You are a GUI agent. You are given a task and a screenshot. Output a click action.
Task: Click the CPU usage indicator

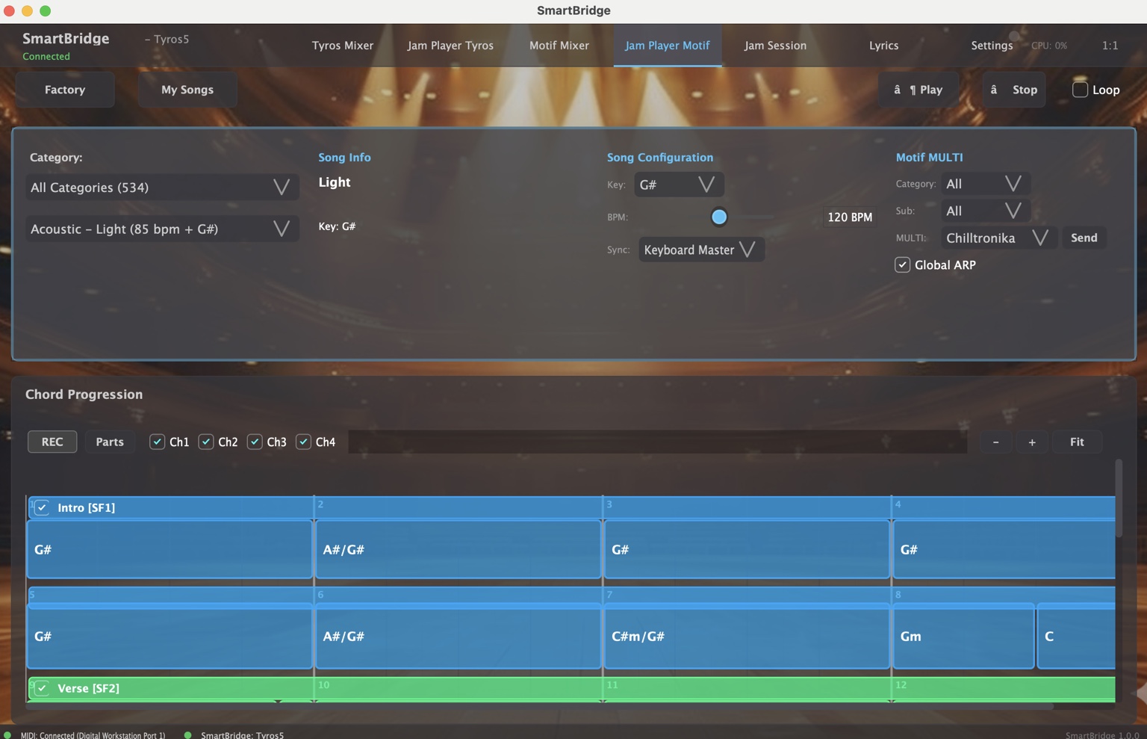pyautogui.click(x=1048, y=45)
